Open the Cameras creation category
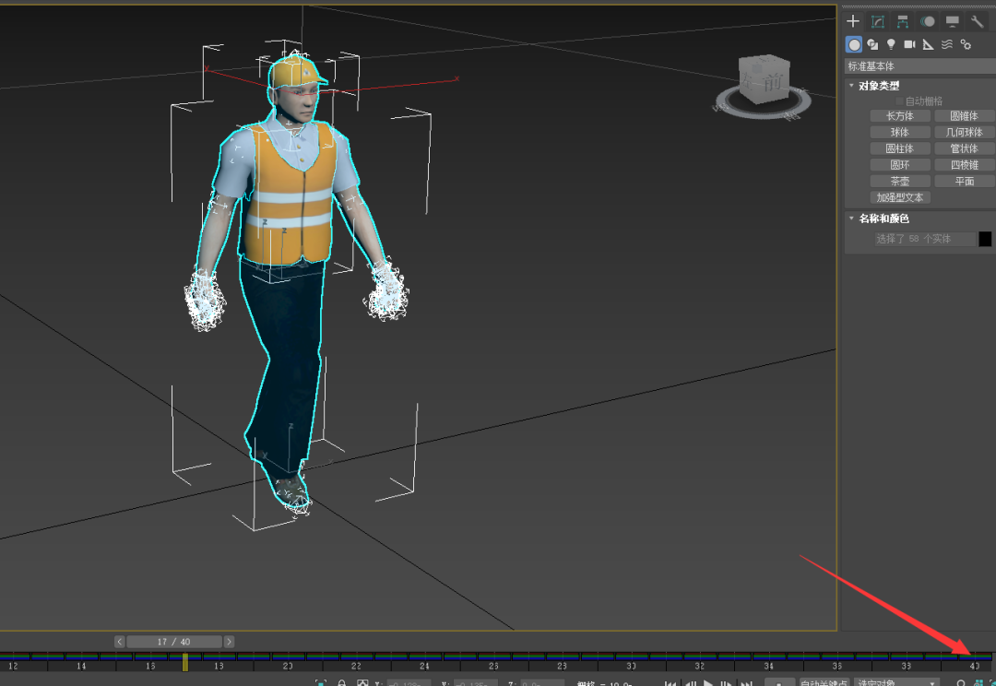The width and height of the screenshot is (996, 686). (x=910, y=43)
